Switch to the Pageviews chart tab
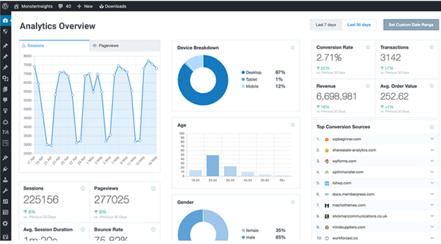The height and width of the screenshot is (244, 441). tap(125, 45)
